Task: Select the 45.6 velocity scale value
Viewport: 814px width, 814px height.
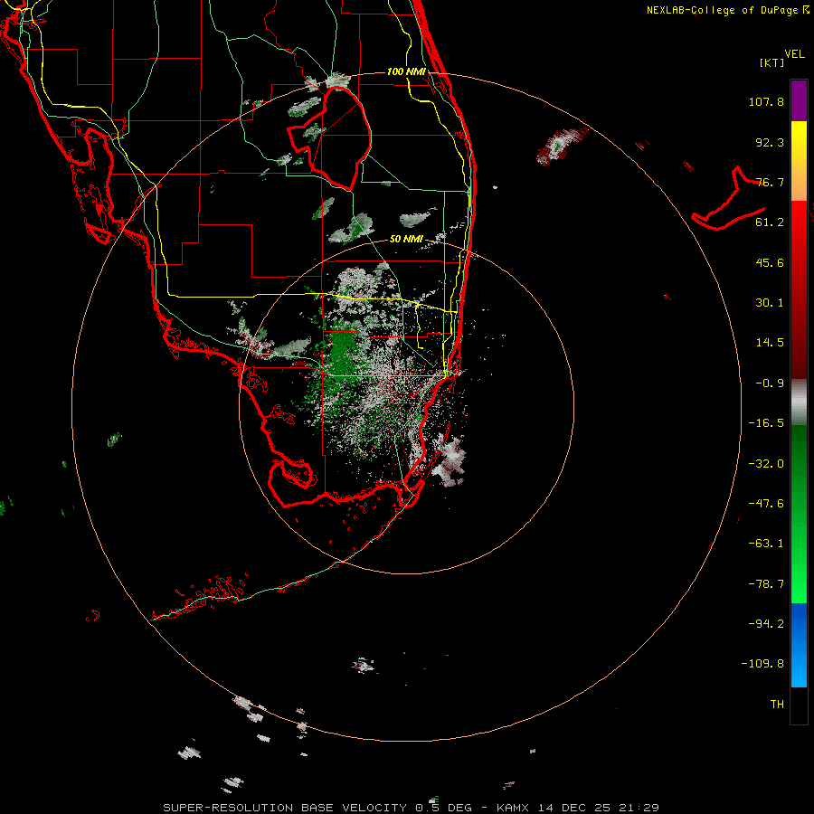Action: point(770,262)
